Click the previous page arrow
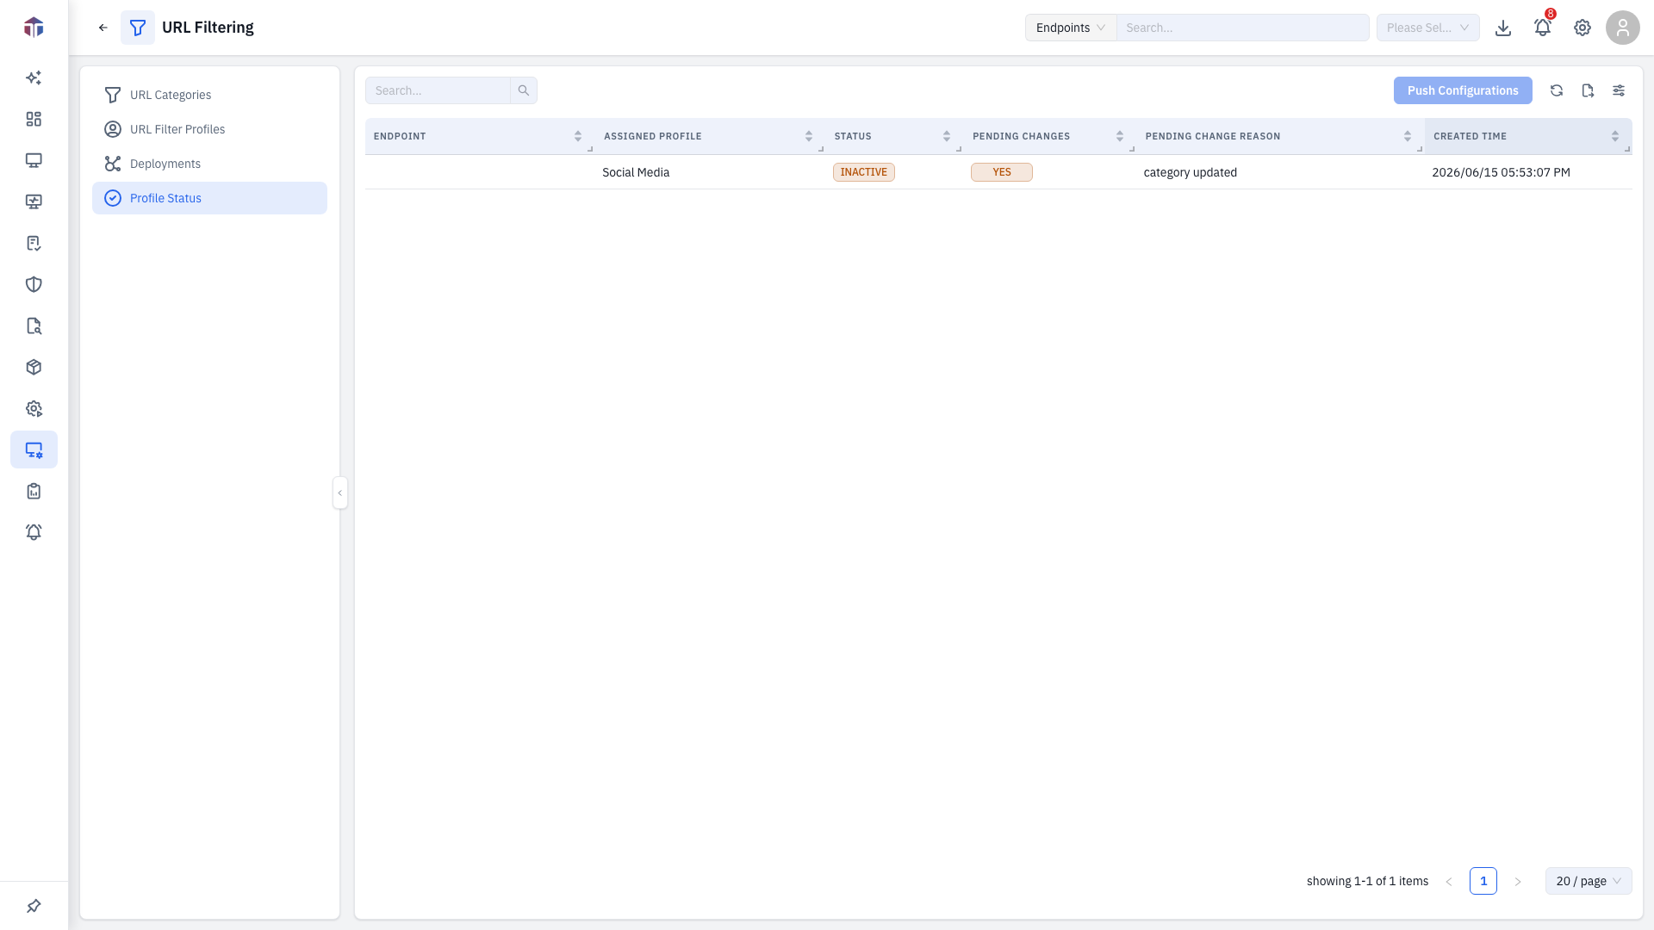Image resolution: width=1654 pixels, height=930 pixels. (1449, 881)
